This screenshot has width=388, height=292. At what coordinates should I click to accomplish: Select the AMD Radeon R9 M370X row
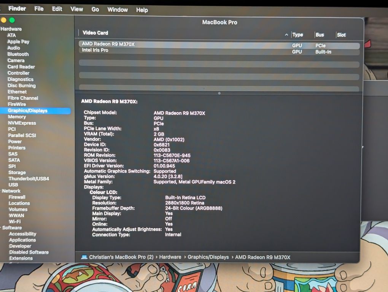click(219, 44)
